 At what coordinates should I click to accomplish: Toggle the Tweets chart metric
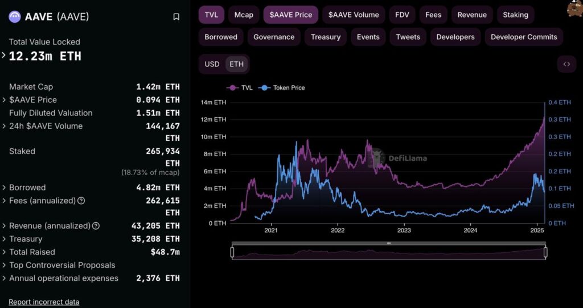click(408, 37)
